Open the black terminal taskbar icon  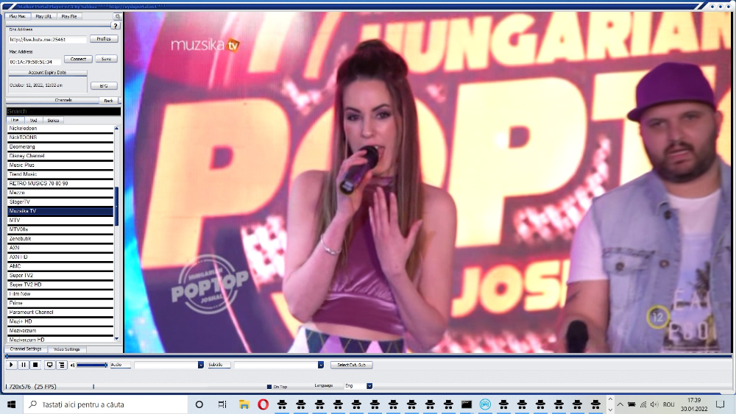[x=467, y=404]
